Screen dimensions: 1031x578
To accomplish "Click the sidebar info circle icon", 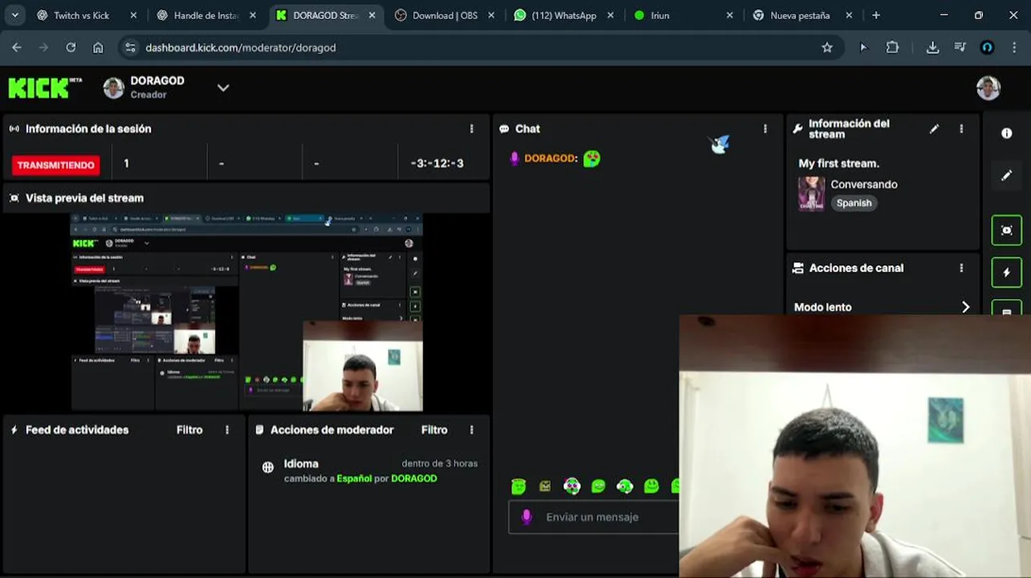I will 1007,133.
